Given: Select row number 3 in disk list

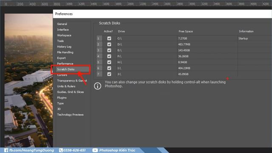Looking at the screenshot, I should pos(99,50).
